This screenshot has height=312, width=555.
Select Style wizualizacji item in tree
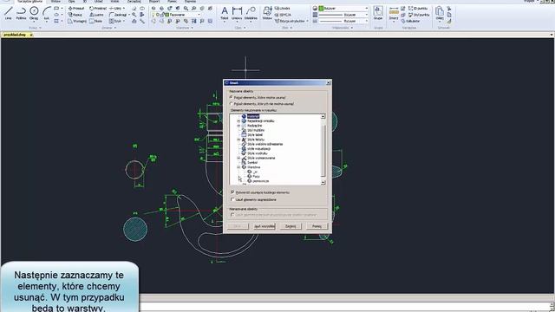258,148
